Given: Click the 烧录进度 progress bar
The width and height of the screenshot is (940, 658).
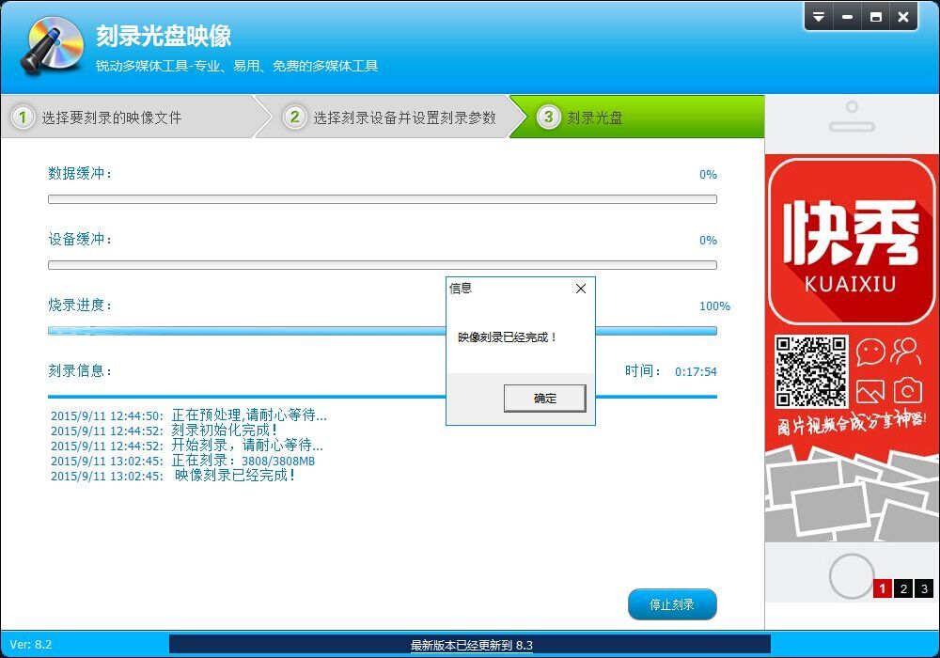Looking at the screenshot, I should coord(382,331).
